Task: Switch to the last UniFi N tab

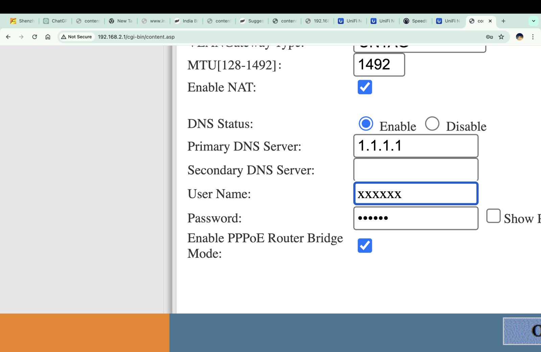Action: [x=449, y=21]
